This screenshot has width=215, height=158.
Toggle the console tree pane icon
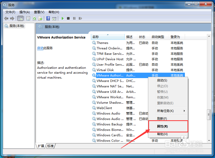(20, 18)
